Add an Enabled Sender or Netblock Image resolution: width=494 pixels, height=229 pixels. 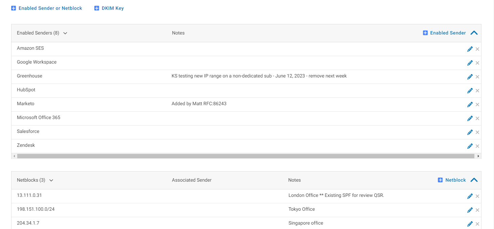tap(47, 8)
